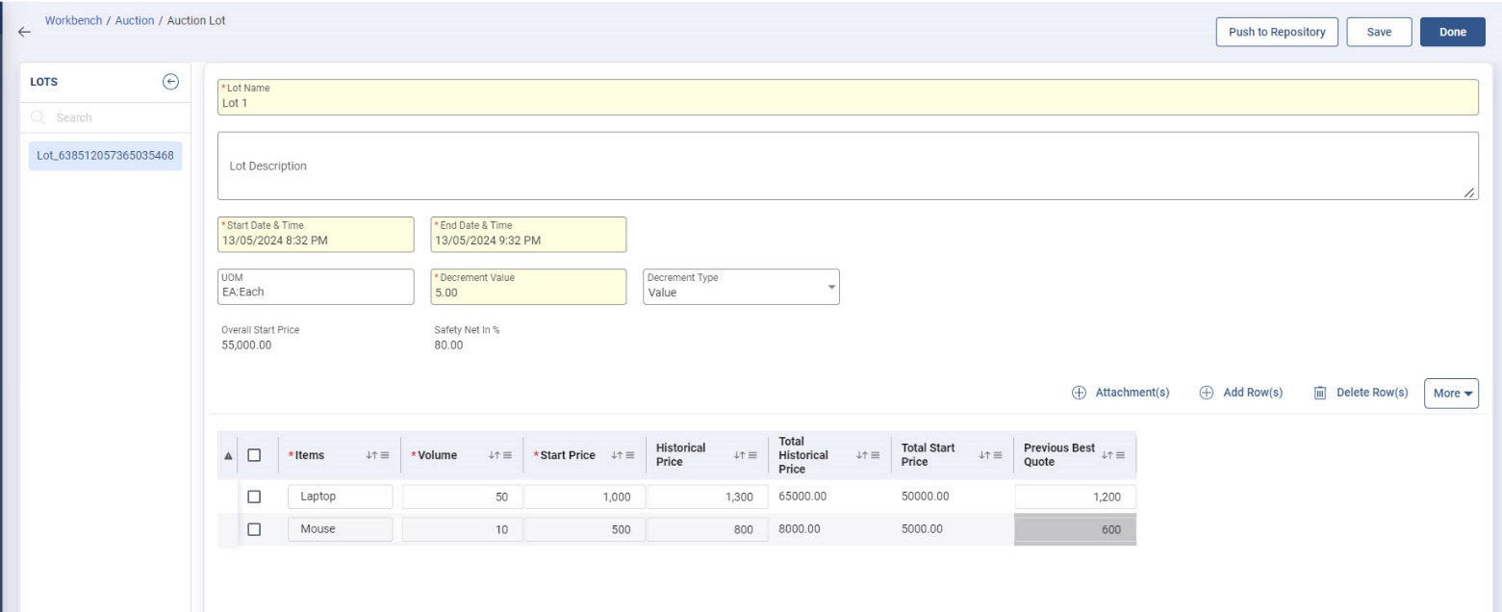The width and height of the screenshot is (1502, 612).
Task: Tick the checkbox for the Laptop row
Action: pyautogui.click(x=255, y=497)
